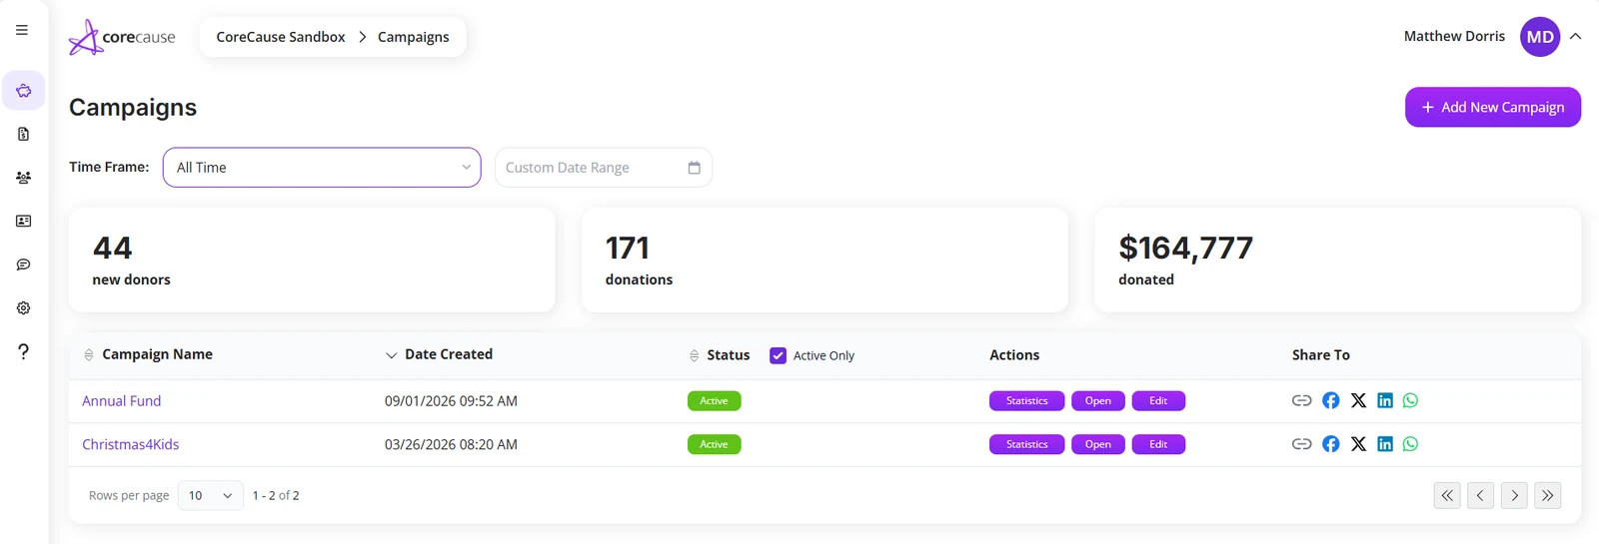Open the settings gear sidebar icon
Screen dimensions: 1599x544
(x=23, y=307)
